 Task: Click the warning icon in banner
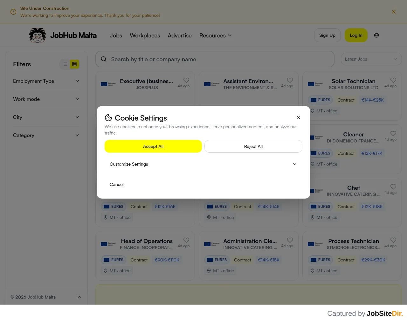click(13, 12)
